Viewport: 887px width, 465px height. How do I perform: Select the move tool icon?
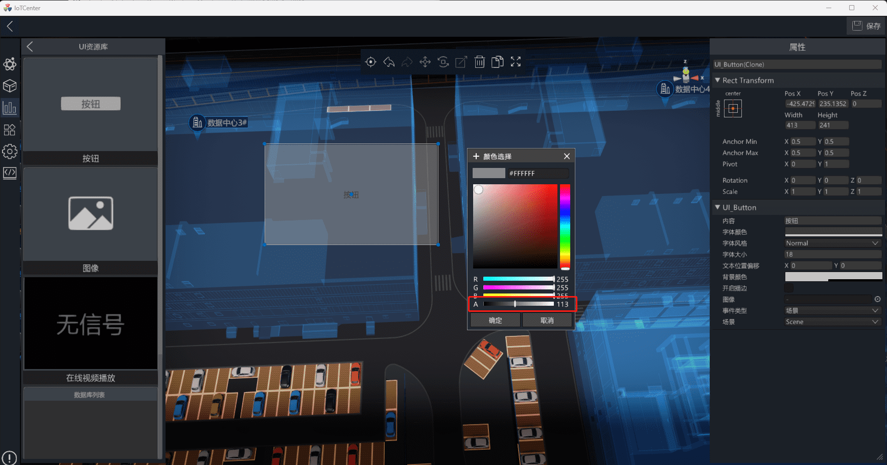click(425, 62)
